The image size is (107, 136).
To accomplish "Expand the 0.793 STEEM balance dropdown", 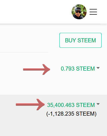I will click(x=80, y=68).
